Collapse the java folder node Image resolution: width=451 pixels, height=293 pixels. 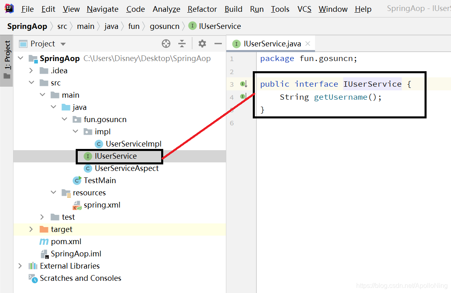[53, 107]
